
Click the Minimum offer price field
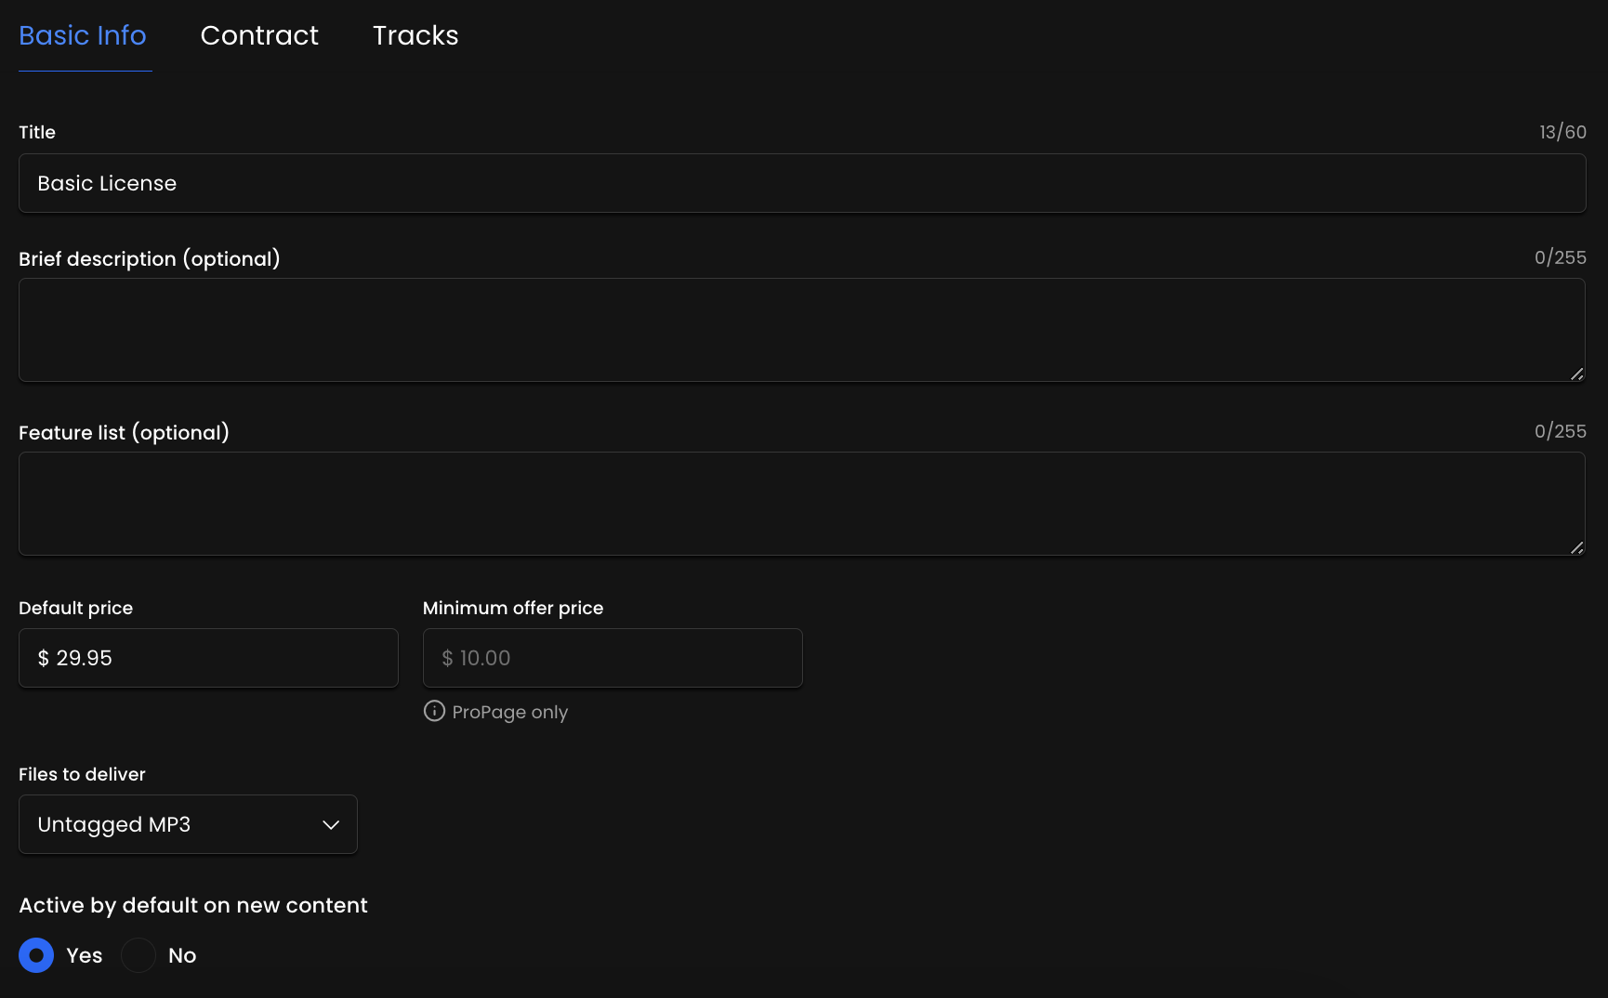coord(612,658)
